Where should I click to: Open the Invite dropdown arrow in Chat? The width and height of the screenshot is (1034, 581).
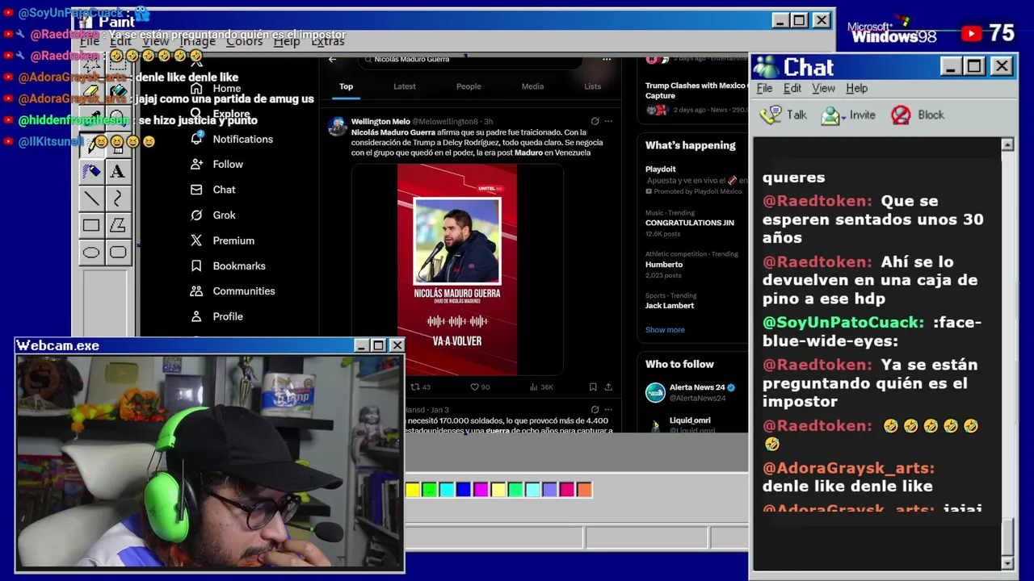[x=843, y=117]
